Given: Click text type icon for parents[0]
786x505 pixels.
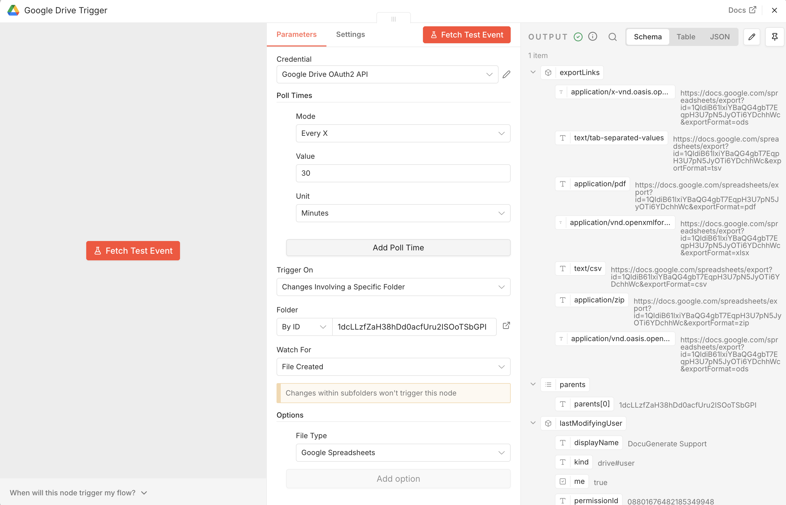Looking at the screenshot, I should tap(563, 404).
